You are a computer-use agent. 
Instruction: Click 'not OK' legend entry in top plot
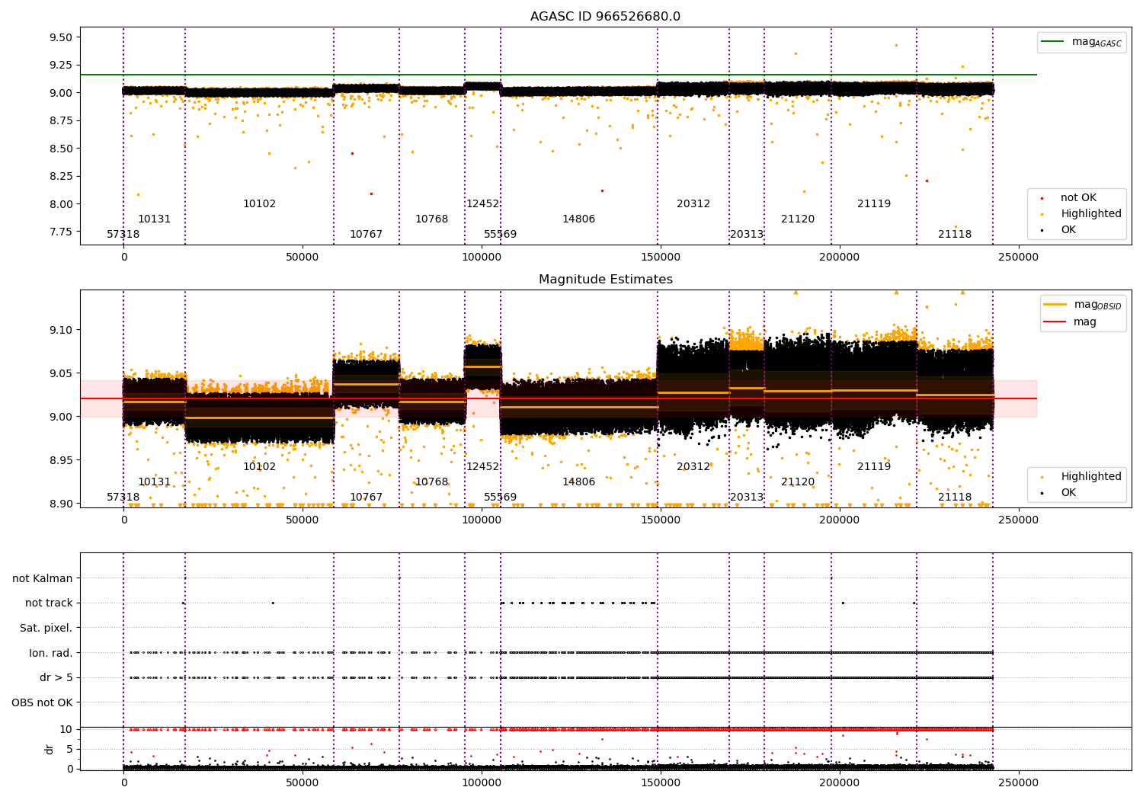[x=1078, y=197]
